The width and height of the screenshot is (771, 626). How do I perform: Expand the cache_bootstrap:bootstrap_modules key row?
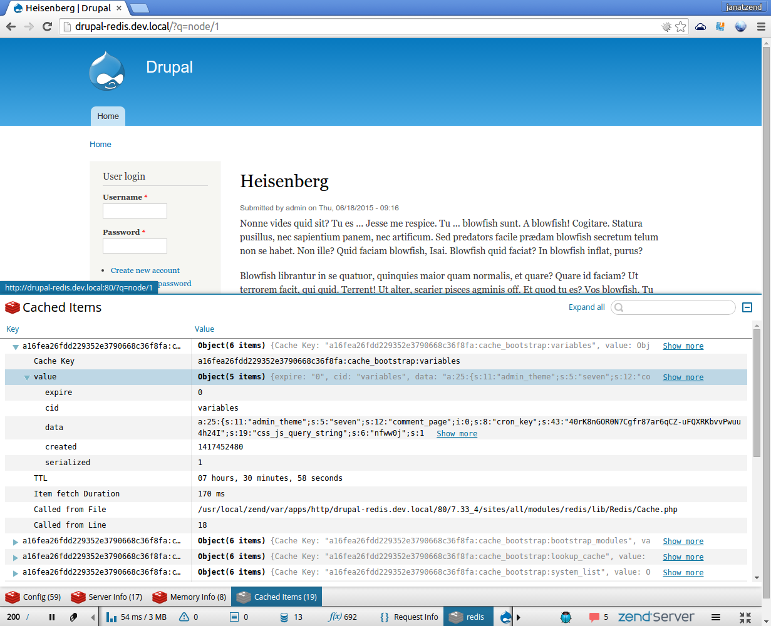(16, 541)
